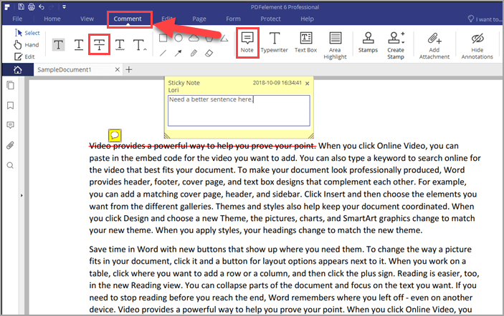Select the Line drawing tool
This screenshot has width=504, height=316.
163,53
